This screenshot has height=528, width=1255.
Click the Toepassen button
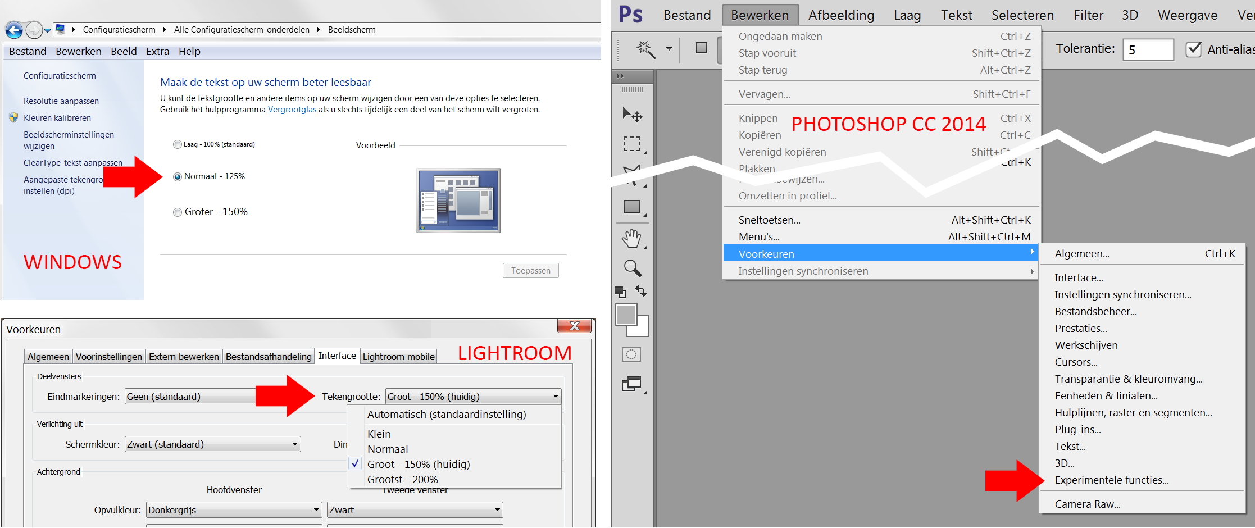[x=530, y=271]
